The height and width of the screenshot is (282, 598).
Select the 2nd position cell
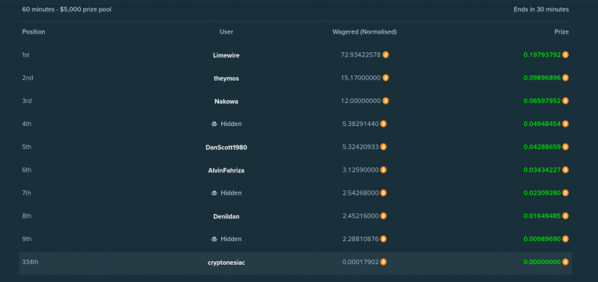[x=28, y=78]
